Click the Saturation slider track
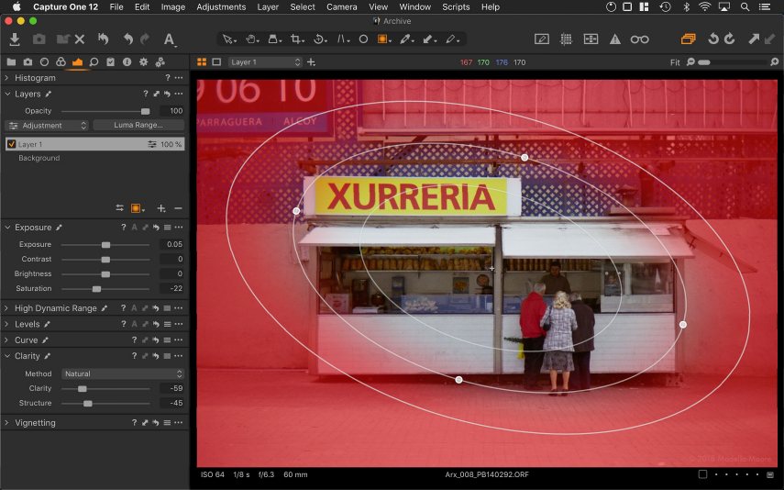The image size is (784, 490). [x=105, y=289]
